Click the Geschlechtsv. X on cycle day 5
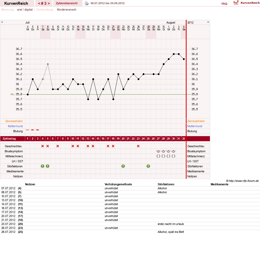 [48, 146]
